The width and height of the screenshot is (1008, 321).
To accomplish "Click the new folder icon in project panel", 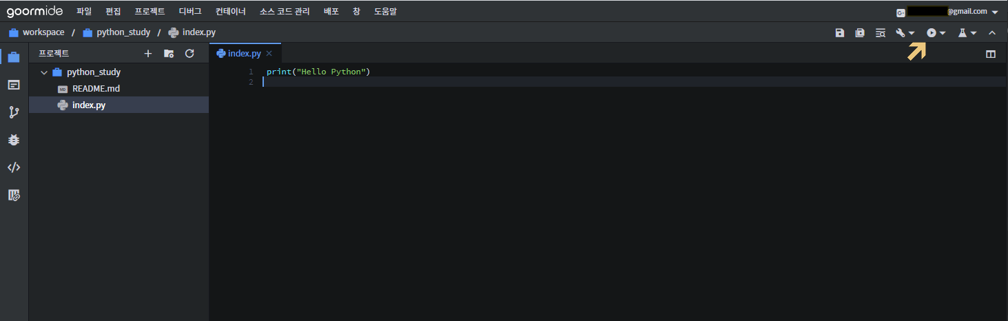I will point(169,53).
